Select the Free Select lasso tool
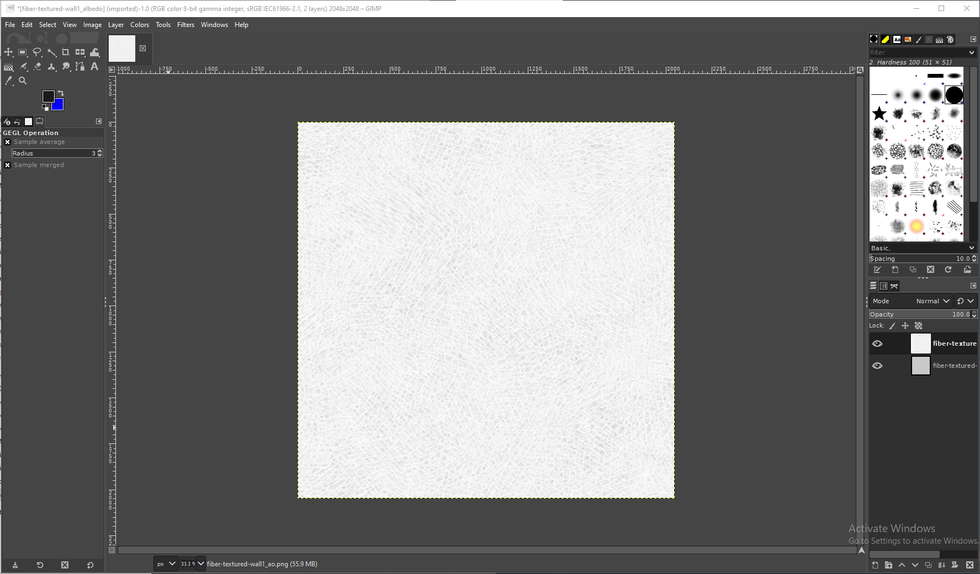Screen dimensions: 980x574 point(37,52)
